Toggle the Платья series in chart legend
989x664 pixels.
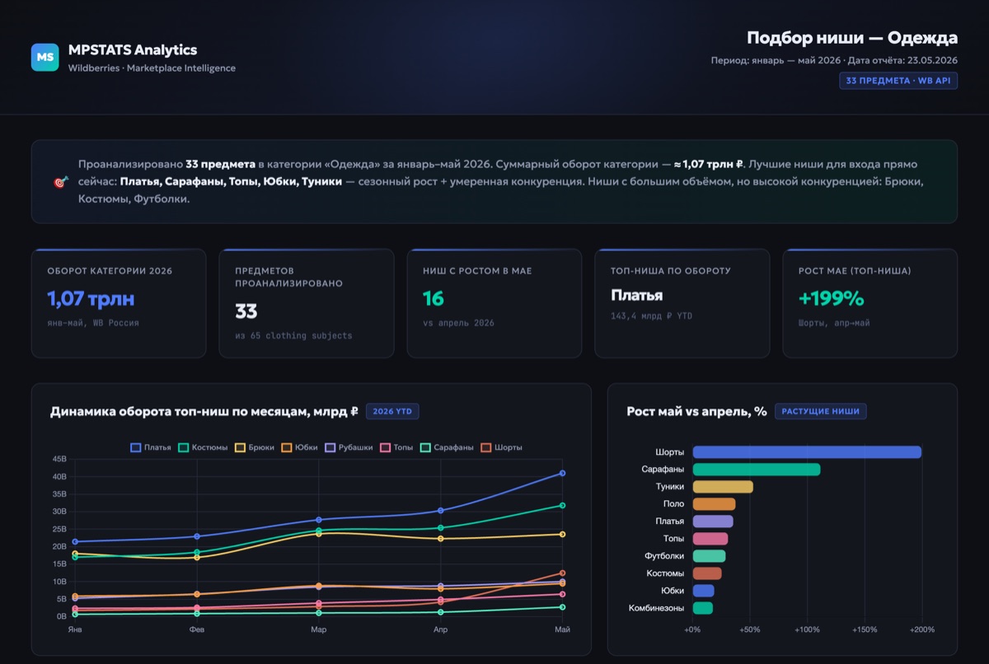tap(151, 447)
